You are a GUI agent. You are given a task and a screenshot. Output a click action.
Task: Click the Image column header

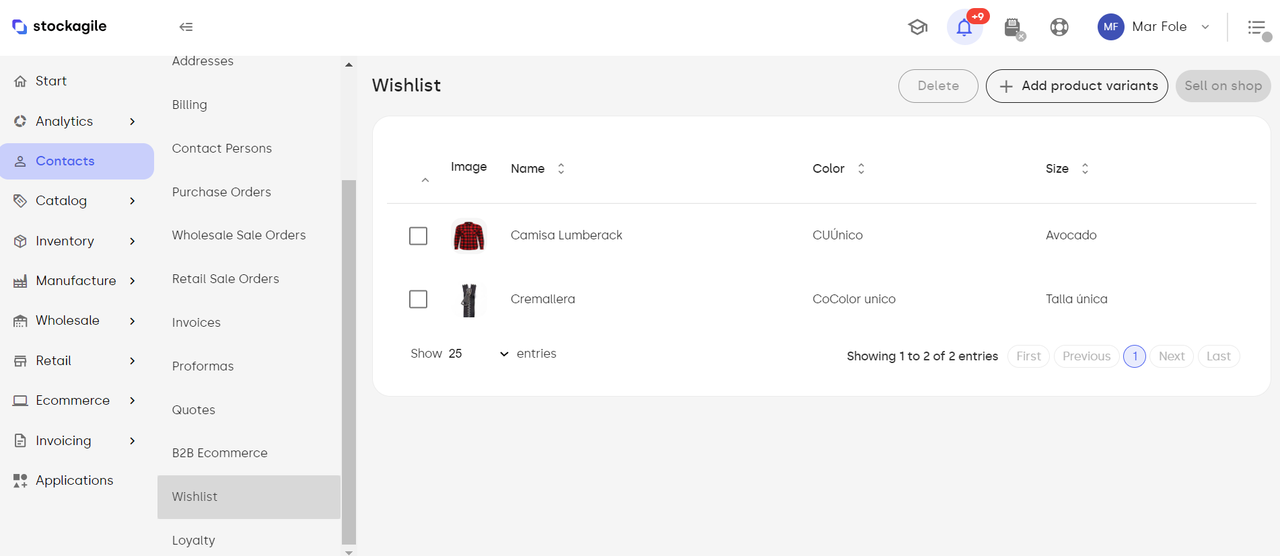point(468,167)
